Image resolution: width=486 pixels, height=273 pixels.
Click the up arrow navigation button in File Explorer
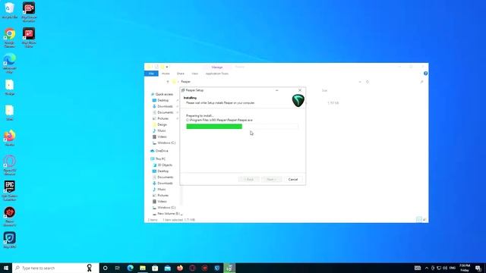168,82
